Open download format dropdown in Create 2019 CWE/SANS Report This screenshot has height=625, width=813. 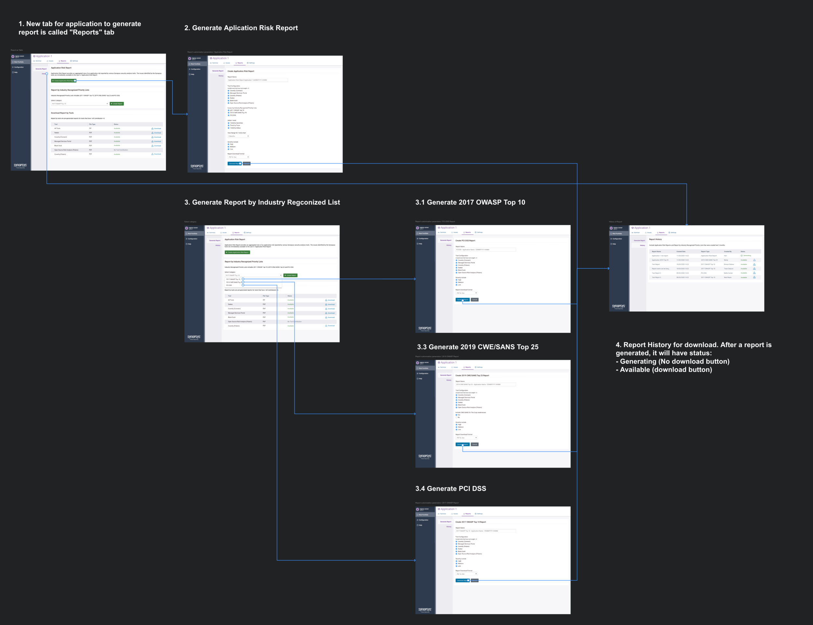[466, 438]
